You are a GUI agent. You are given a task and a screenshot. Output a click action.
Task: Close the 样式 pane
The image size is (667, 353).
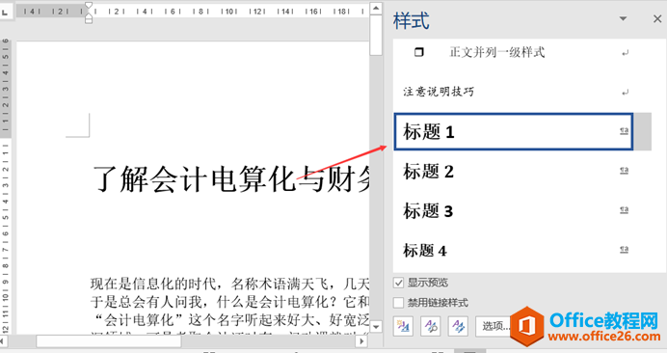click(657, 18)
